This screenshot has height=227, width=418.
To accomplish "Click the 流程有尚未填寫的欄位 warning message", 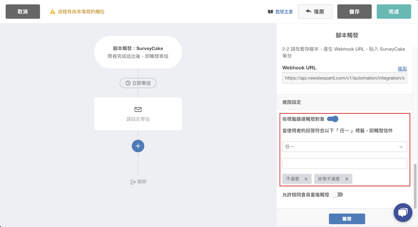I will click(81, 11).
